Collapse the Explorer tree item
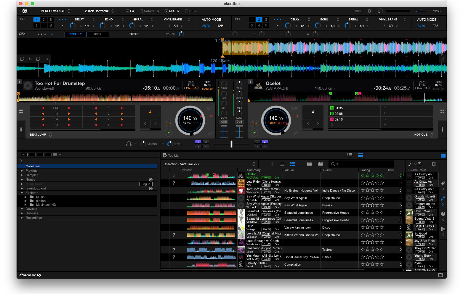Screen dimensions: 463x294 coord(22,193)
